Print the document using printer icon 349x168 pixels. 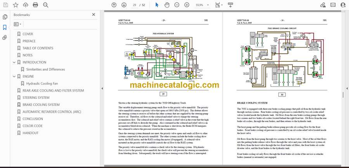click(x=36, y=5)
